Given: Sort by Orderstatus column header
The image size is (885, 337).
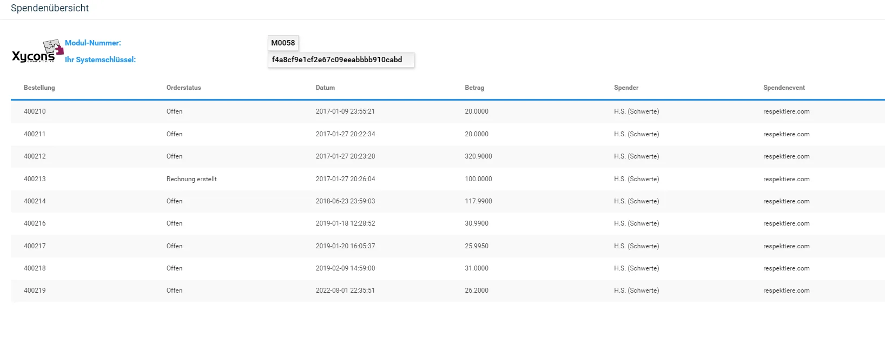Looking at the screenshot, I should coord(183,88).
